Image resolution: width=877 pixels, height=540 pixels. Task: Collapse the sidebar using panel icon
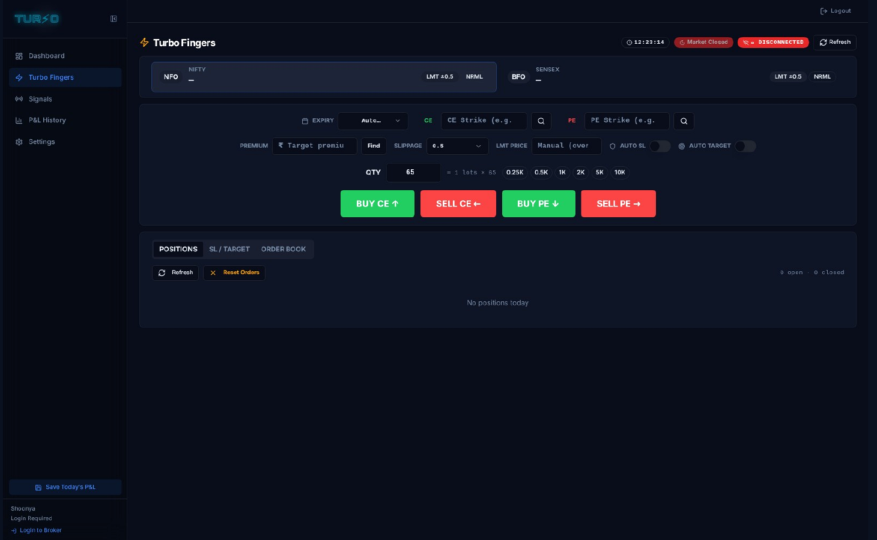(x=114, y=19)
